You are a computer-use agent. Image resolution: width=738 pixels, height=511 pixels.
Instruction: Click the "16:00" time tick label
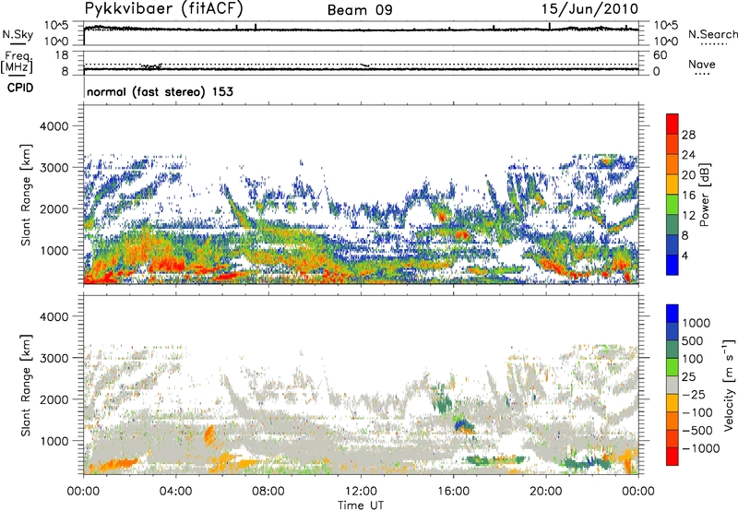pyautogui.click(x=453, y=492)
